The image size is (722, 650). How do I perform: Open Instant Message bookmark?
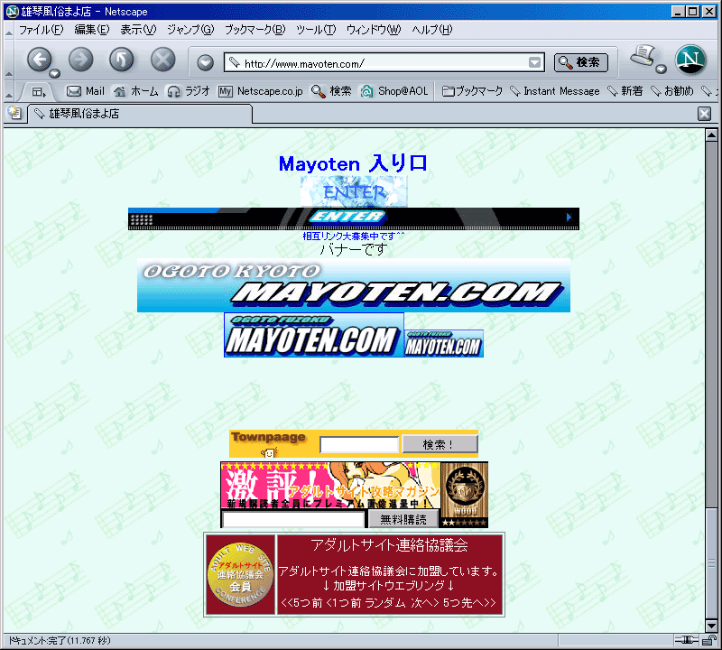tap(555, 91)
